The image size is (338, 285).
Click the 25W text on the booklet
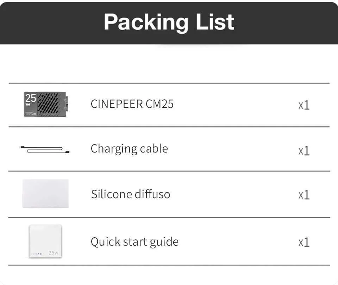[54, 253]
